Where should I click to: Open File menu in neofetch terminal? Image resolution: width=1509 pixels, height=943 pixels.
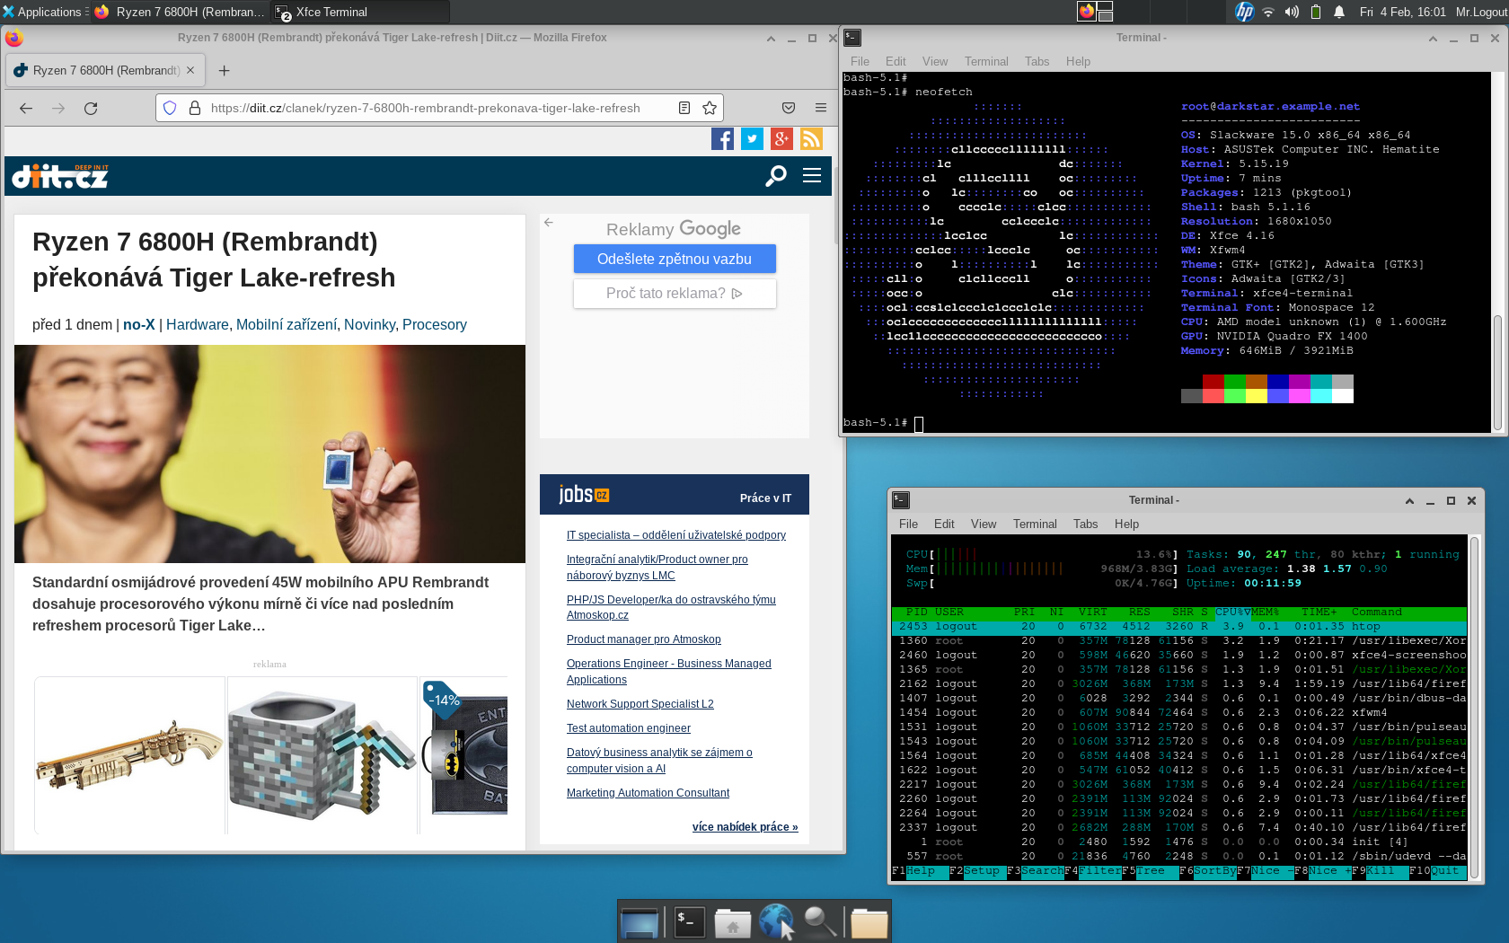pyautogui.click(x=860, y=61)
